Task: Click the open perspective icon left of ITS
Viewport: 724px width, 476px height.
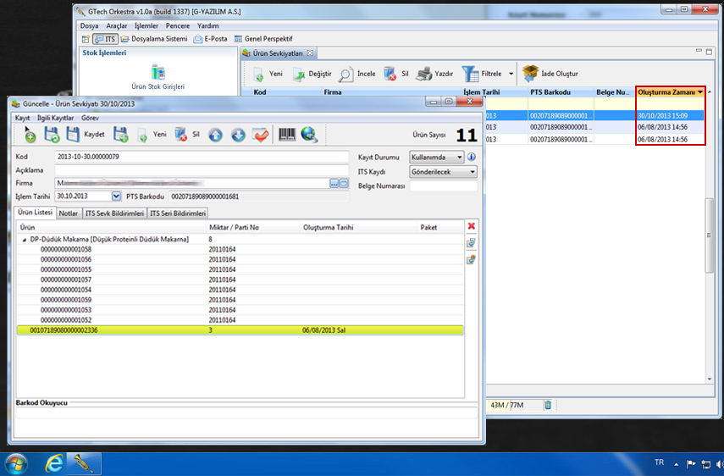Action: coord(86,39)
